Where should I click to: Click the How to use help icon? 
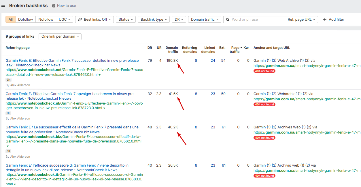click(54, 6)
